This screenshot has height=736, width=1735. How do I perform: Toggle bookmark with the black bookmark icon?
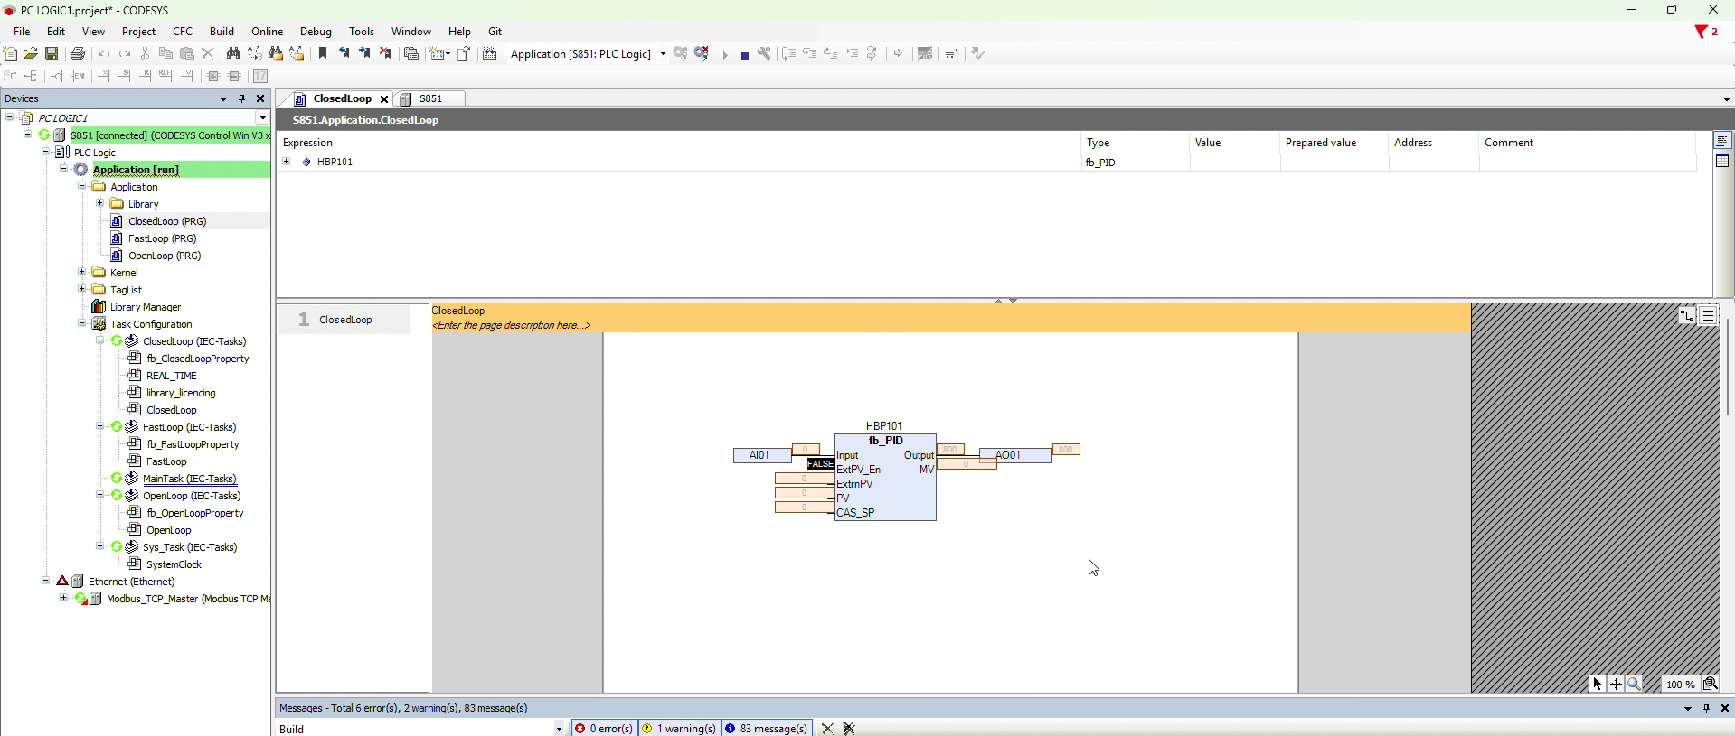tap(323, 53)
